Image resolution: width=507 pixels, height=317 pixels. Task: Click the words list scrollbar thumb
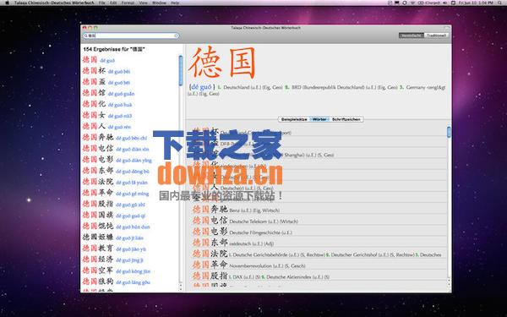[x=449, y=132]
